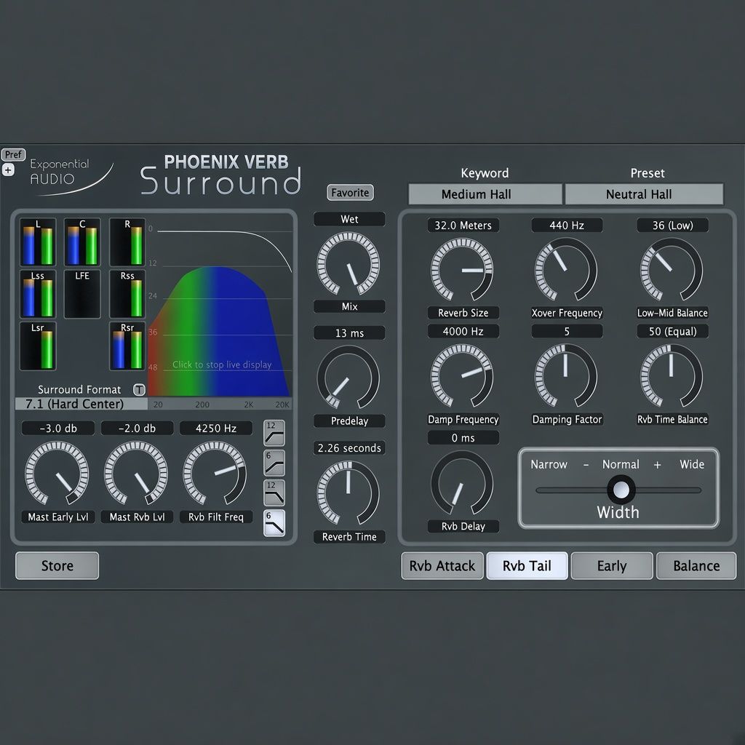Click the Damping Factor value 5 field
The image size is (745, 745).
click(x=567, y=331)
